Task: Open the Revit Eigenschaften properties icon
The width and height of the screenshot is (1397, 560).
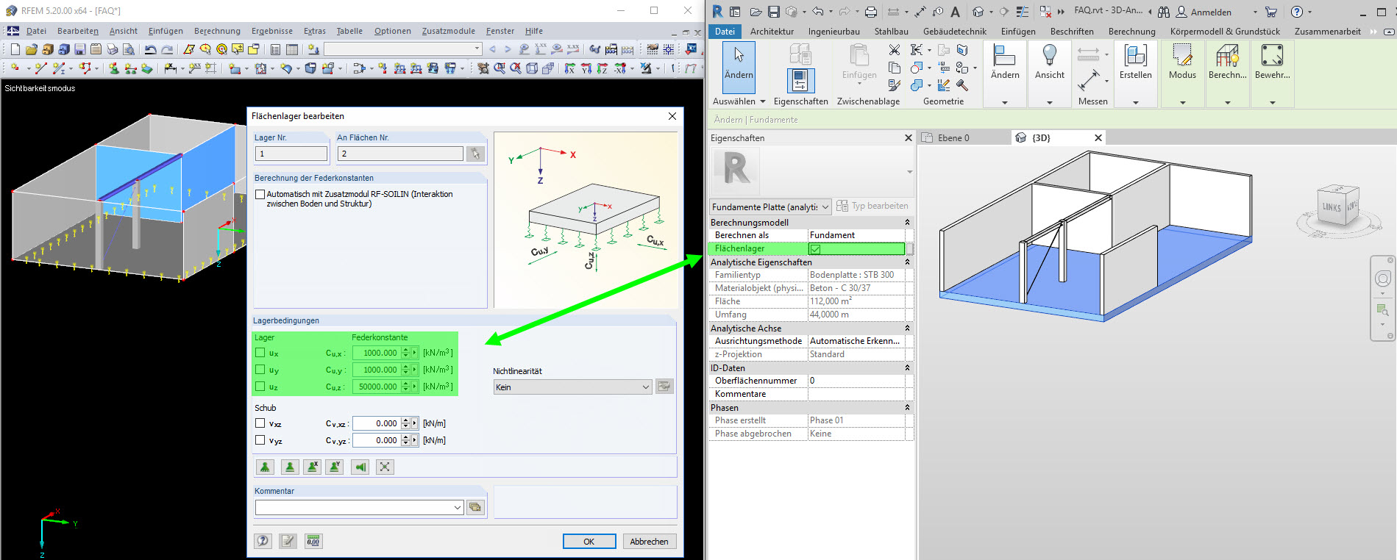Action: tap(800, 81)
